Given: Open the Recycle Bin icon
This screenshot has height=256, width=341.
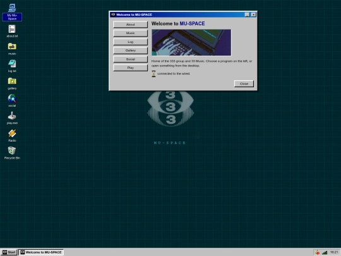Looking at the screenshot, I should point(12,153).
